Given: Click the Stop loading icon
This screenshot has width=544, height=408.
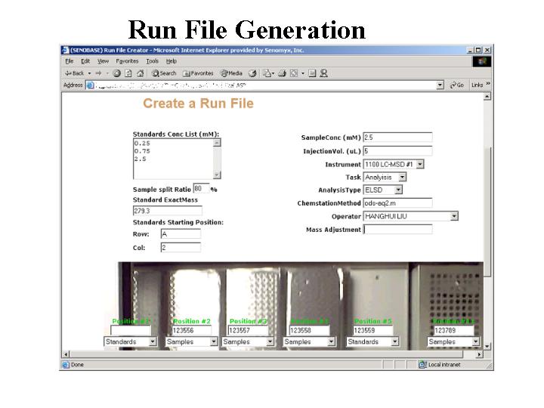Looking at the screenshot, I should pos(117,73).
